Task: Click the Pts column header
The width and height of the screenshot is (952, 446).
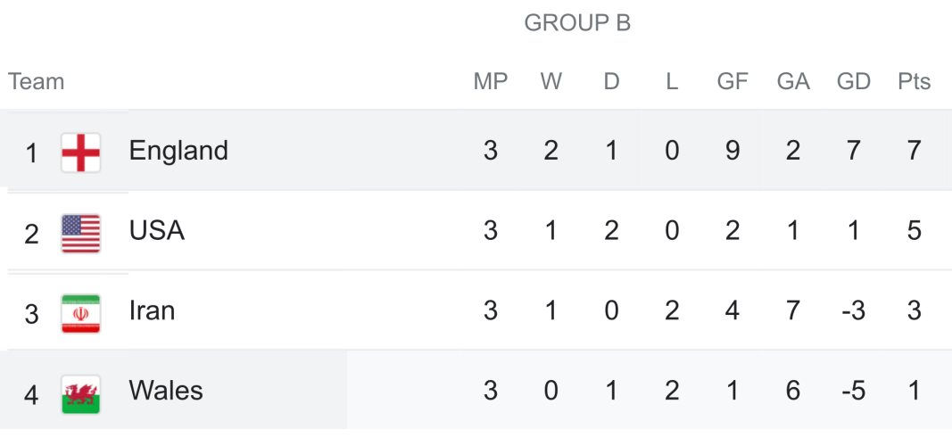Action: tap(915, 82)
